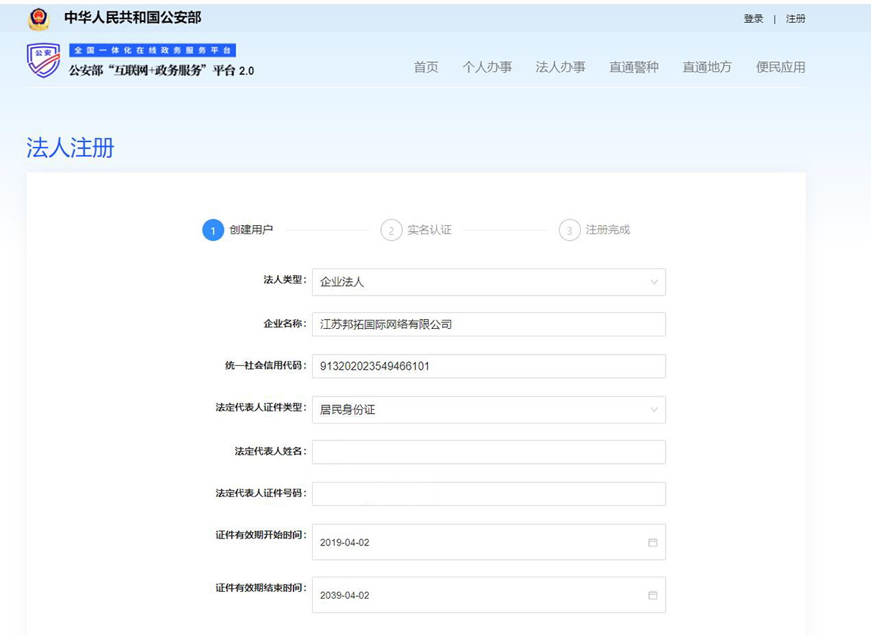Screen dimensions: 871x635
Task: Click the step 3 注册完成 indicator circle
Action: pos(569,230)
